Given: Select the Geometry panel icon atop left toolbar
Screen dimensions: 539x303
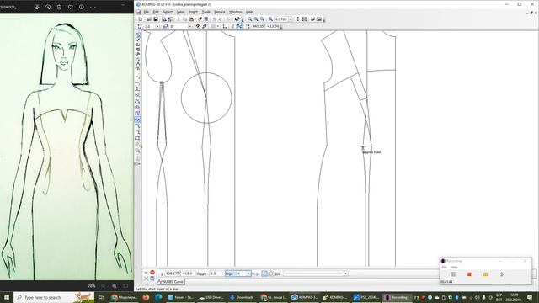Looking at the screenshot, I should tap(138, 35).
